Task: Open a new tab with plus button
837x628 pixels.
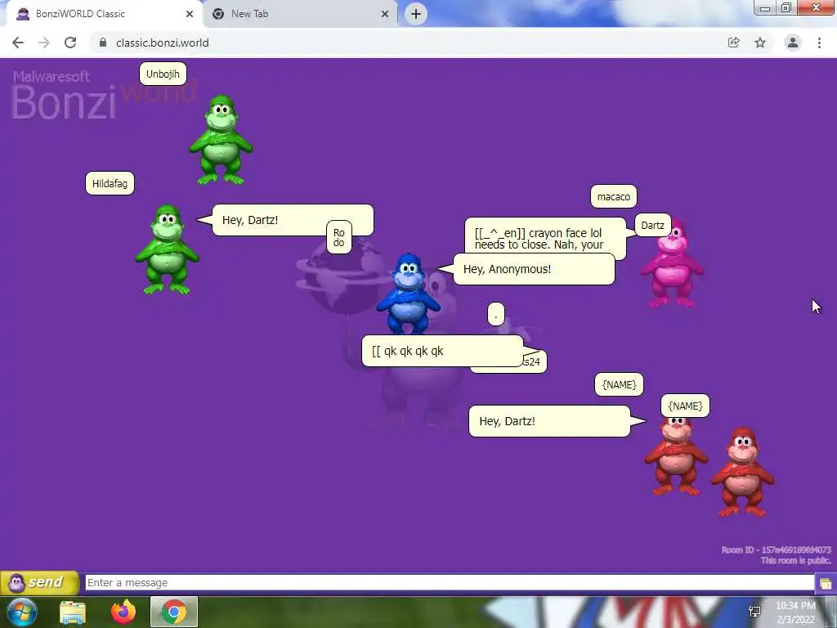Action: [x=416, y=14]
